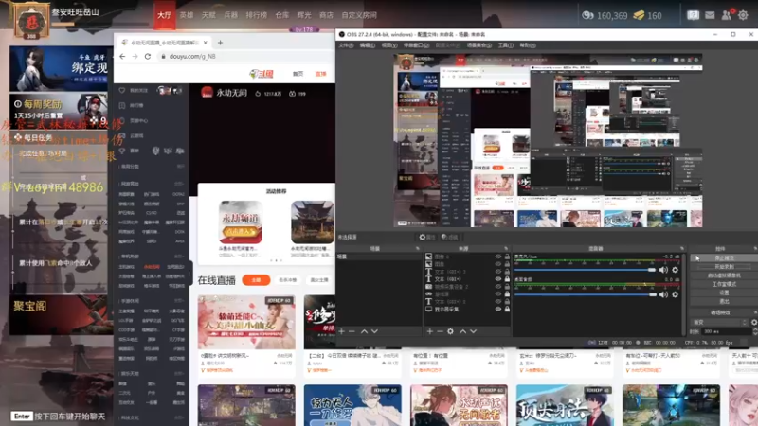Remove the selected source in OBS
Screen dimensions: 758x426
pyautogui.click(x=440, y=331)
